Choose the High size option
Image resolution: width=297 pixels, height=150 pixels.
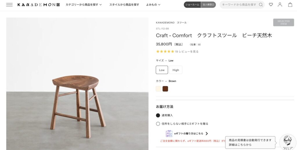click(176, 70)
